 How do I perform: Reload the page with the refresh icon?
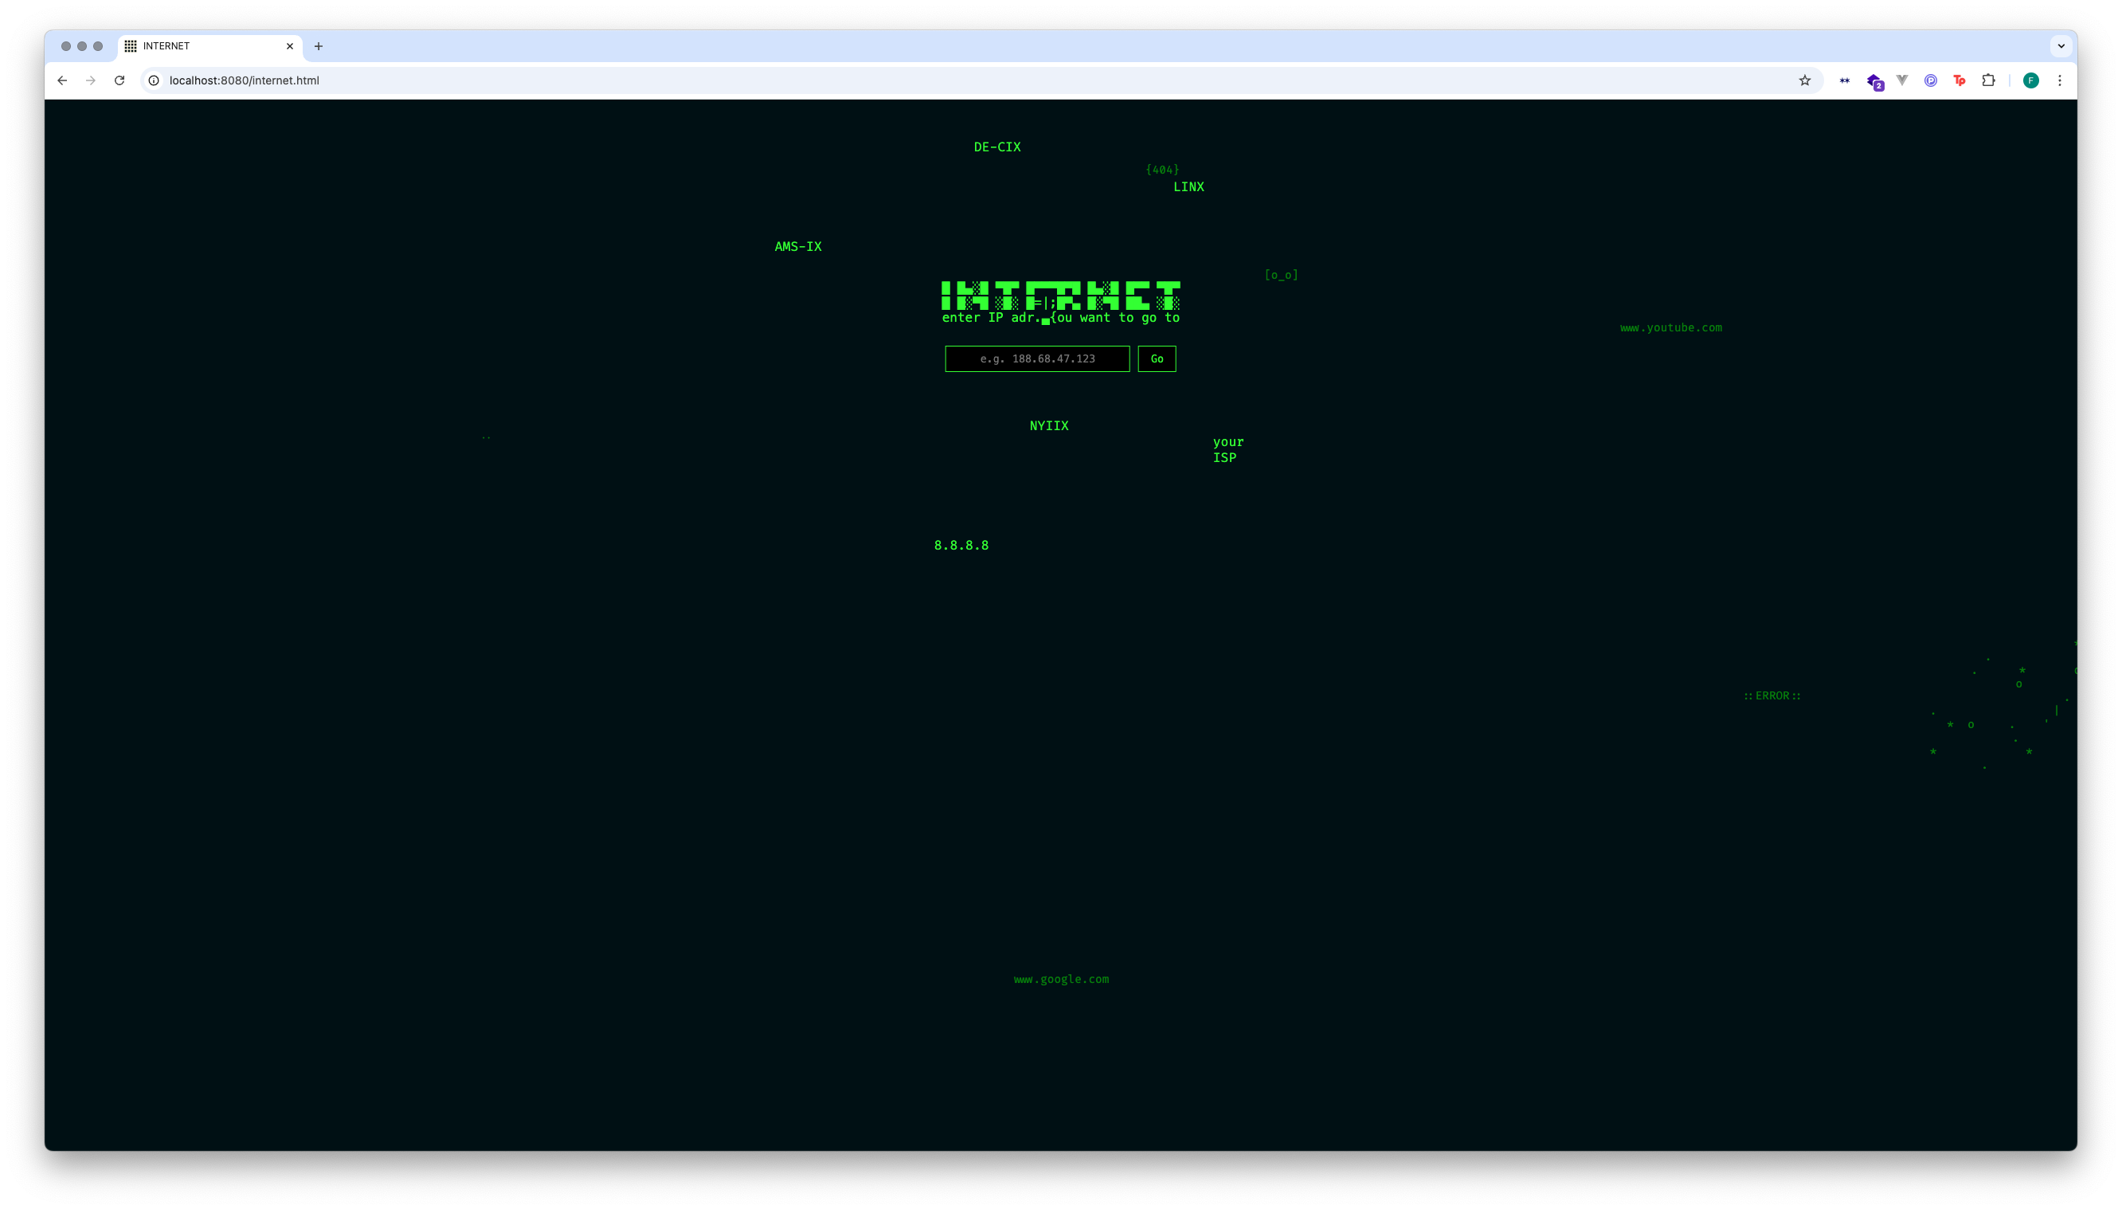click(119, 80)
